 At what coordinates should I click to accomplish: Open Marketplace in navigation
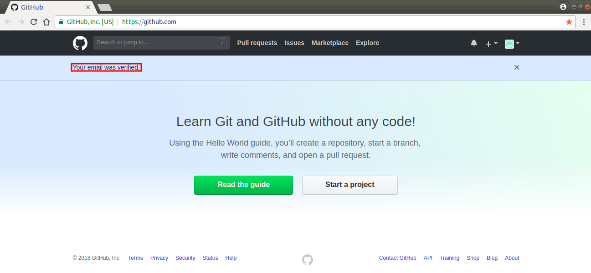click(x=330, y=43)
